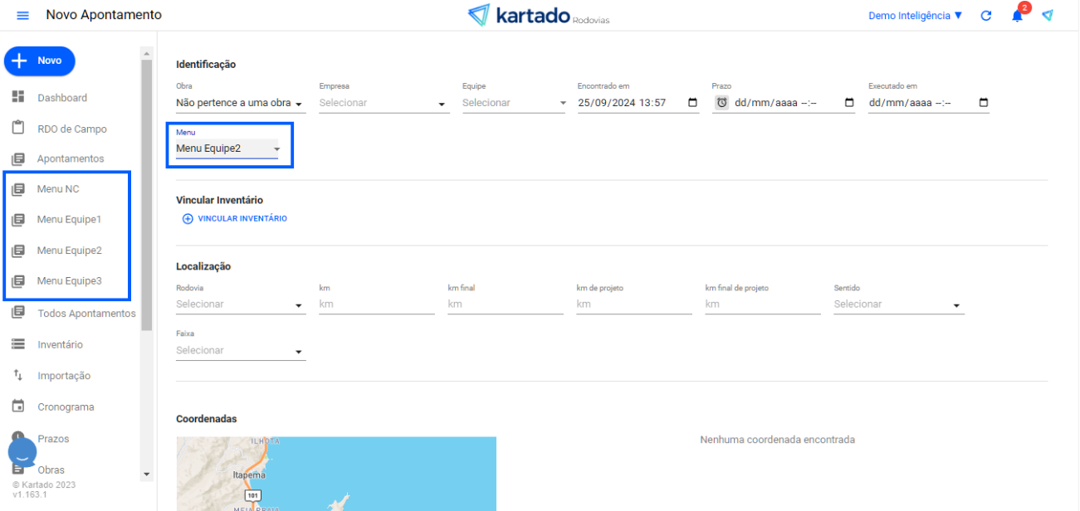Open calendar picker for Encontrado em
This screenshot has height=511, width=1080.
[693, 103]
